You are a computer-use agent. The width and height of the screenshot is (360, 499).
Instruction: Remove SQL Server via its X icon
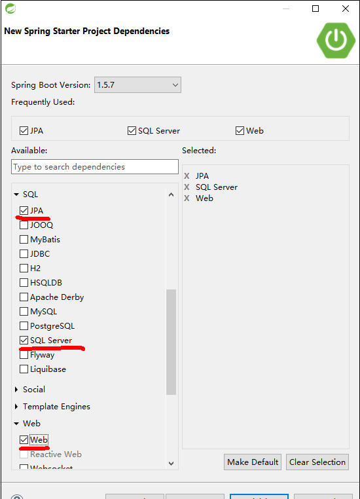click(x=187, y=187)
